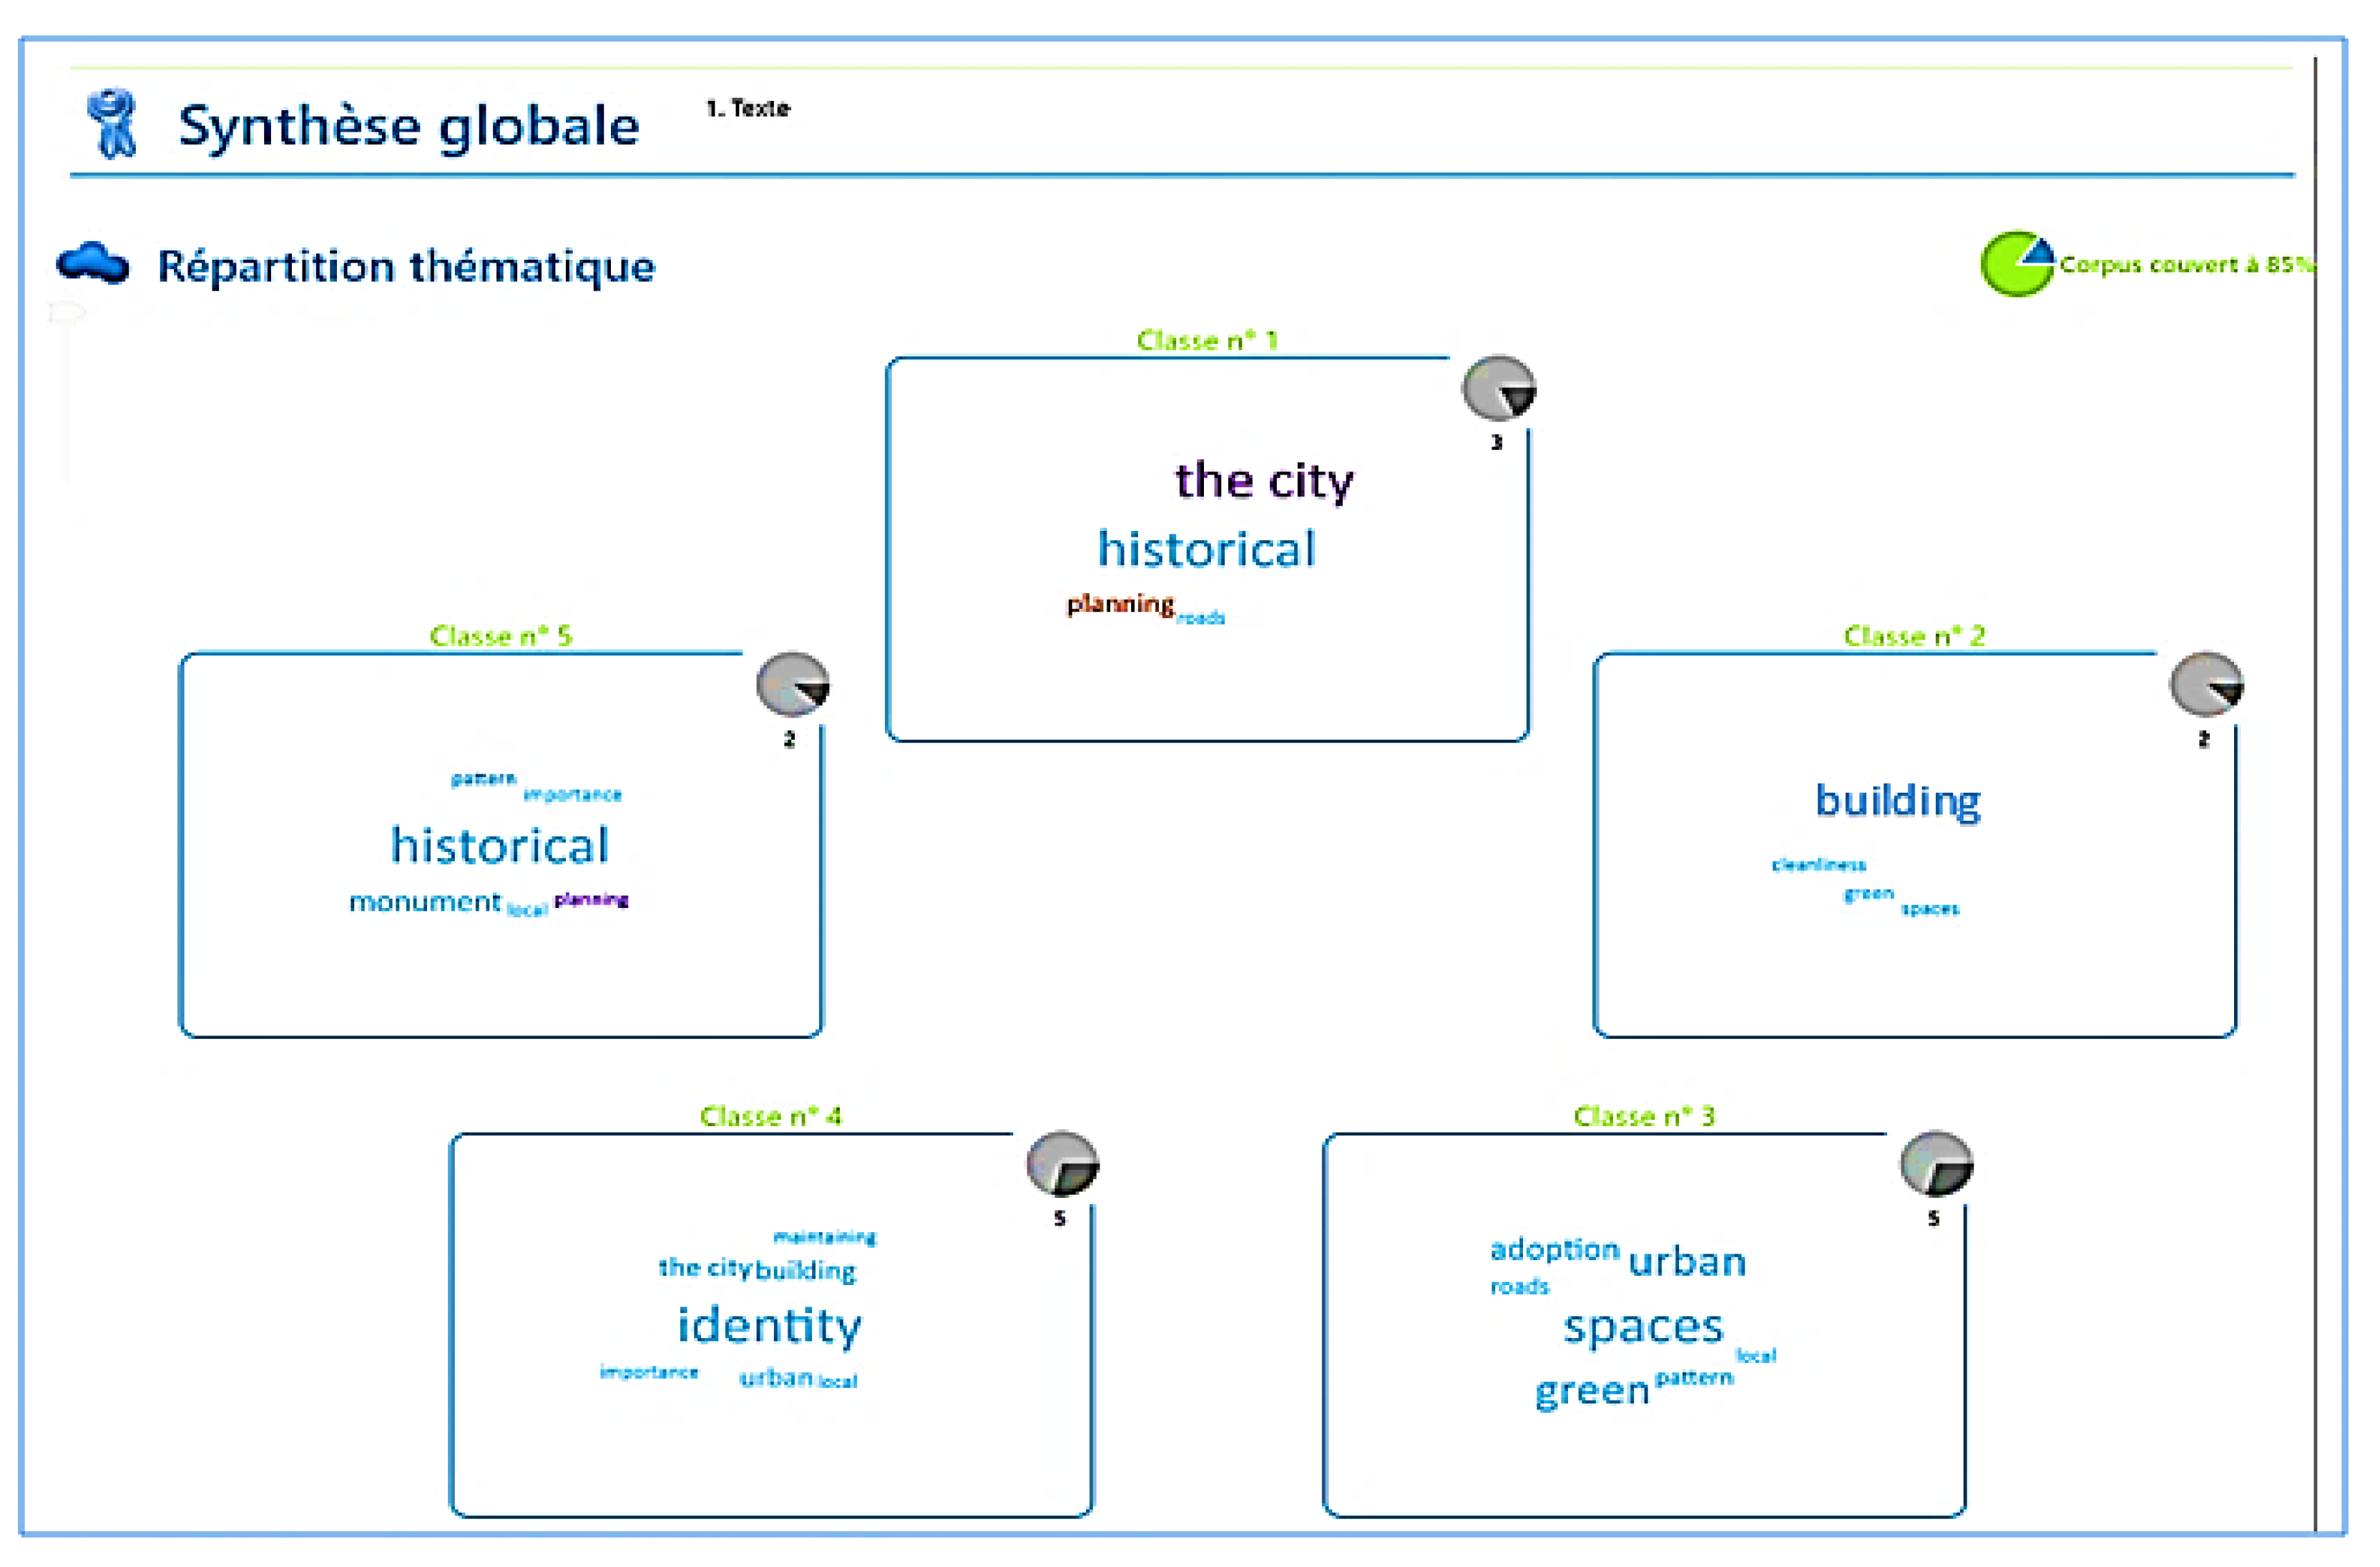The image size is (2380, 1567).
Task: Click the word 'spaces' in Classe 3
Action: tap(1643, 1327)
